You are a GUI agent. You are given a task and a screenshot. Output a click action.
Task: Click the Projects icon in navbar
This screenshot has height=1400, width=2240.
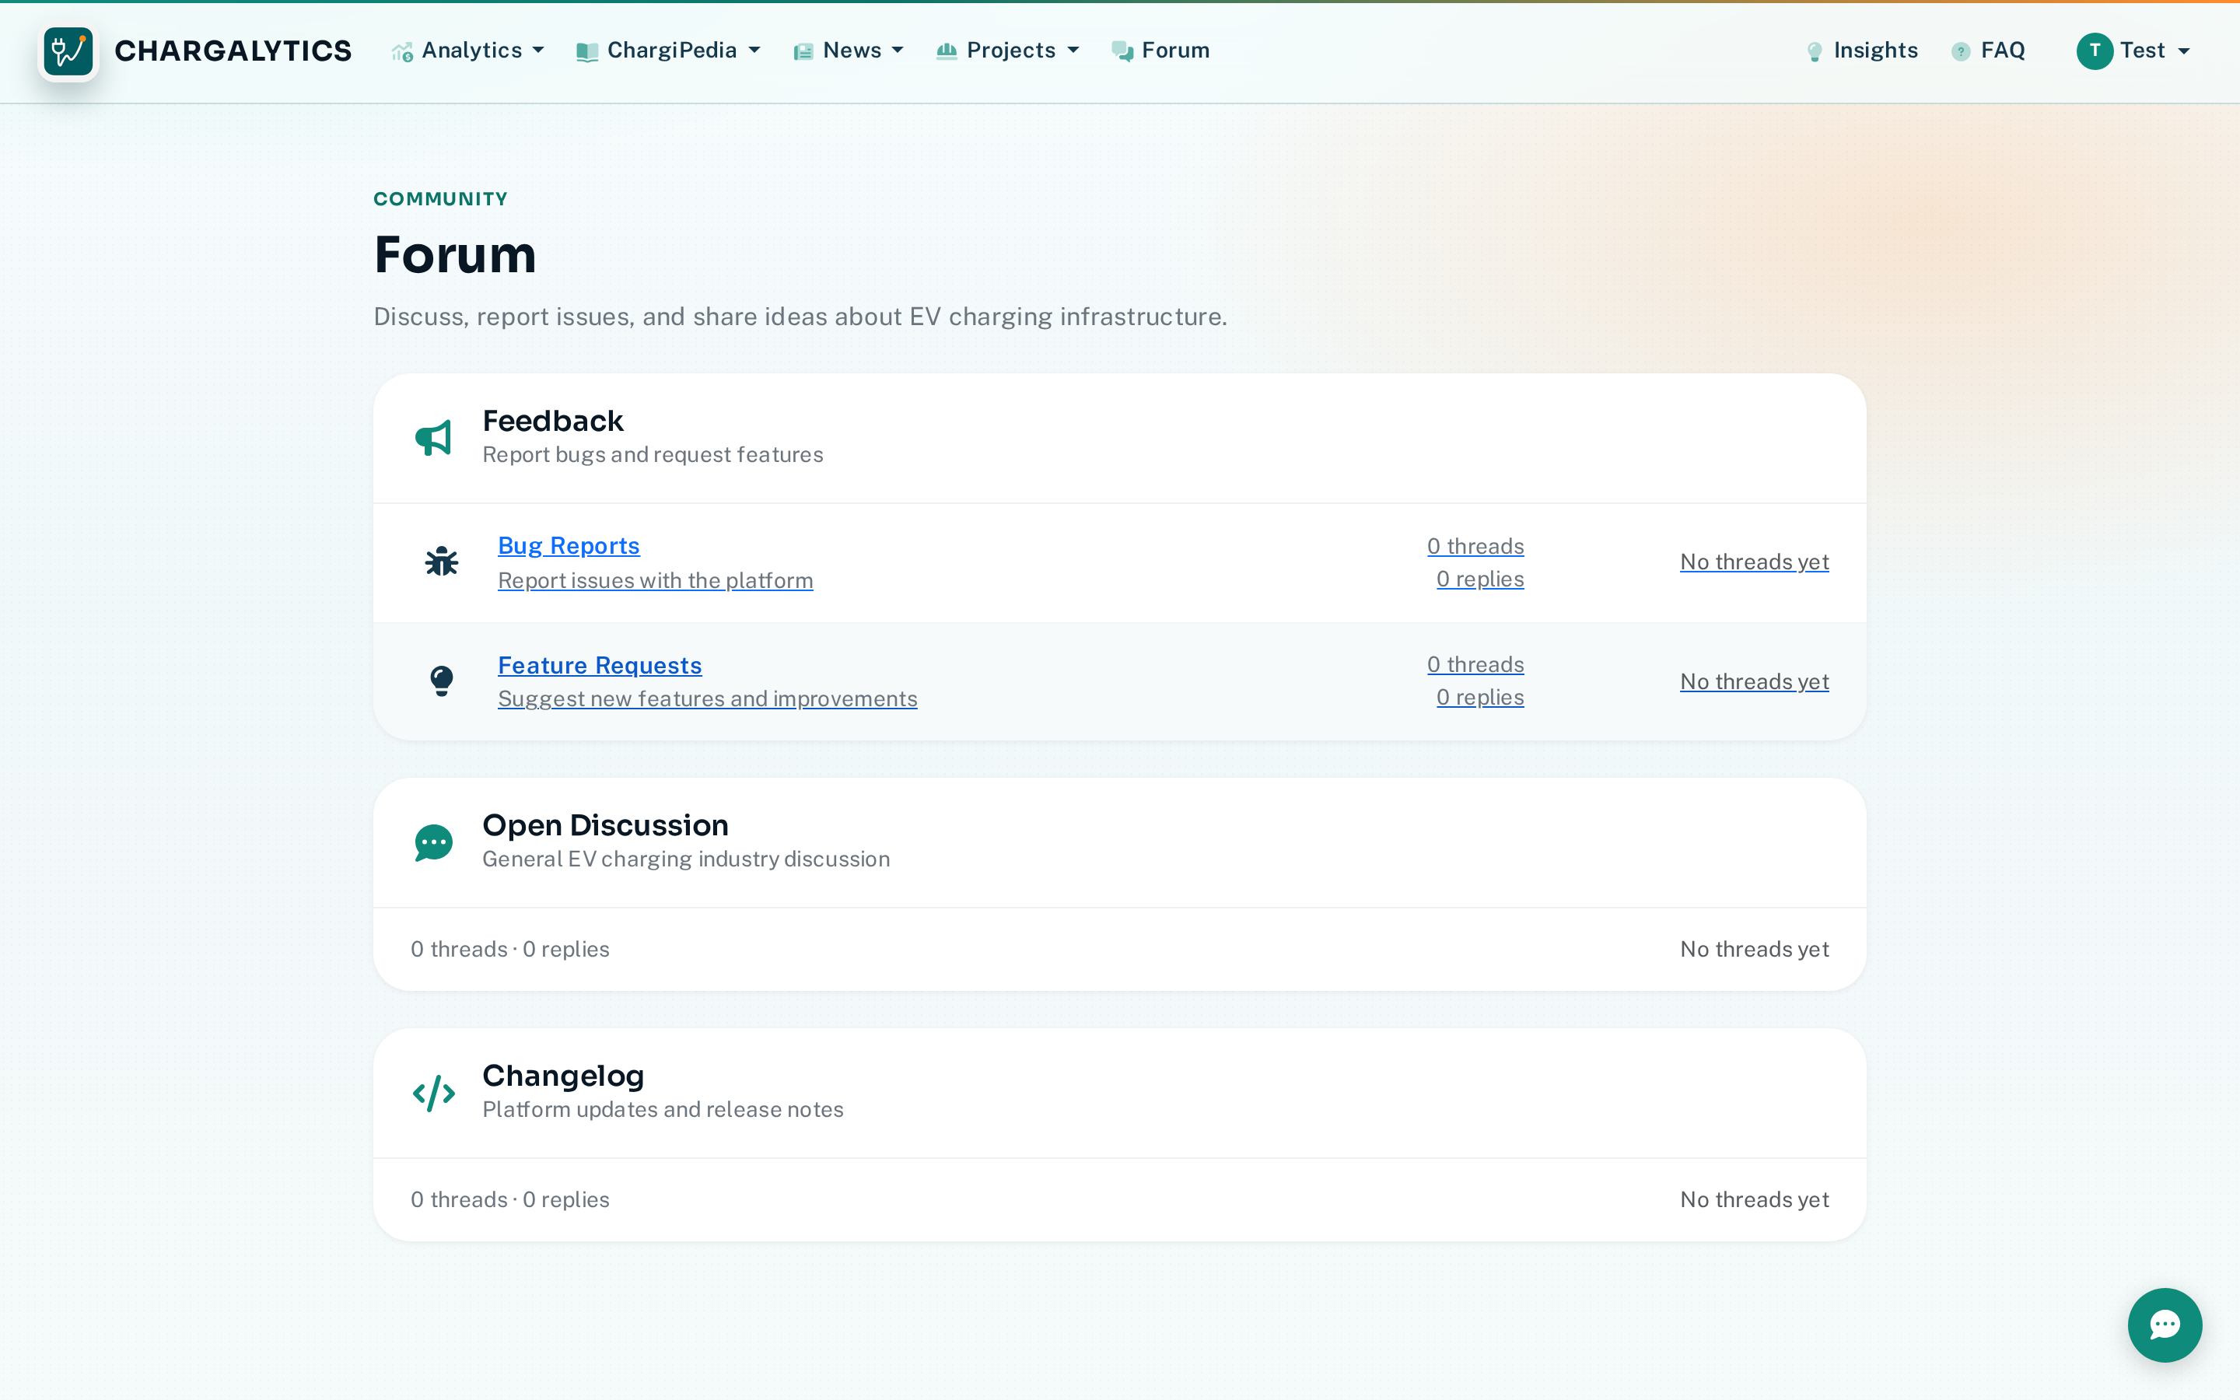[x=946, y=52]
